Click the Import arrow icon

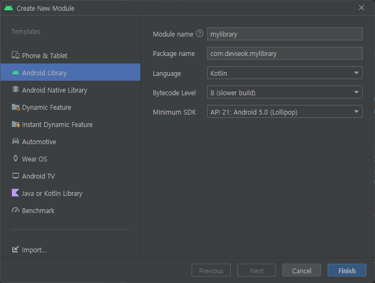(15, 249)
